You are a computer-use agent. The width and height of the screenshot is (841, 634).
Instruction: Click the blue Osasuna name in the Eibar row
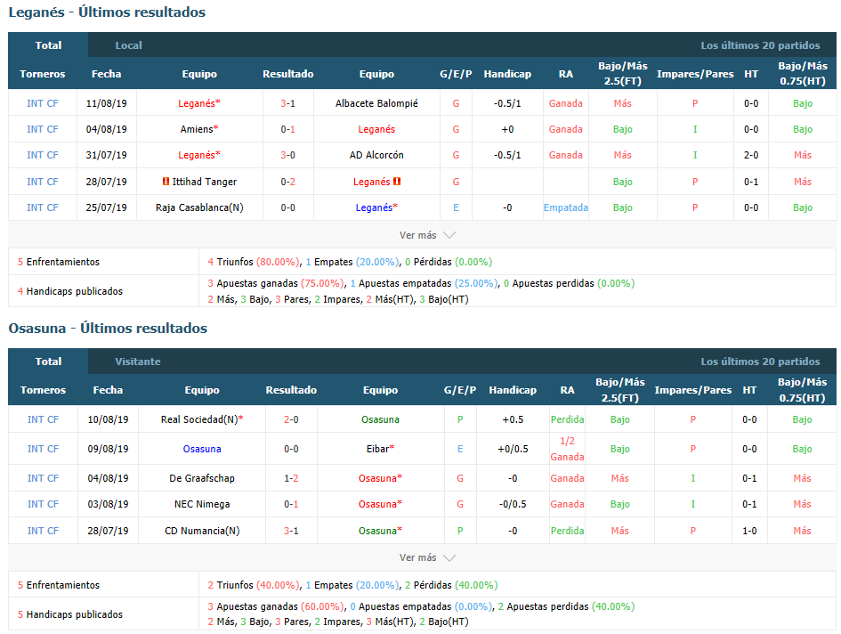[202, 449]
